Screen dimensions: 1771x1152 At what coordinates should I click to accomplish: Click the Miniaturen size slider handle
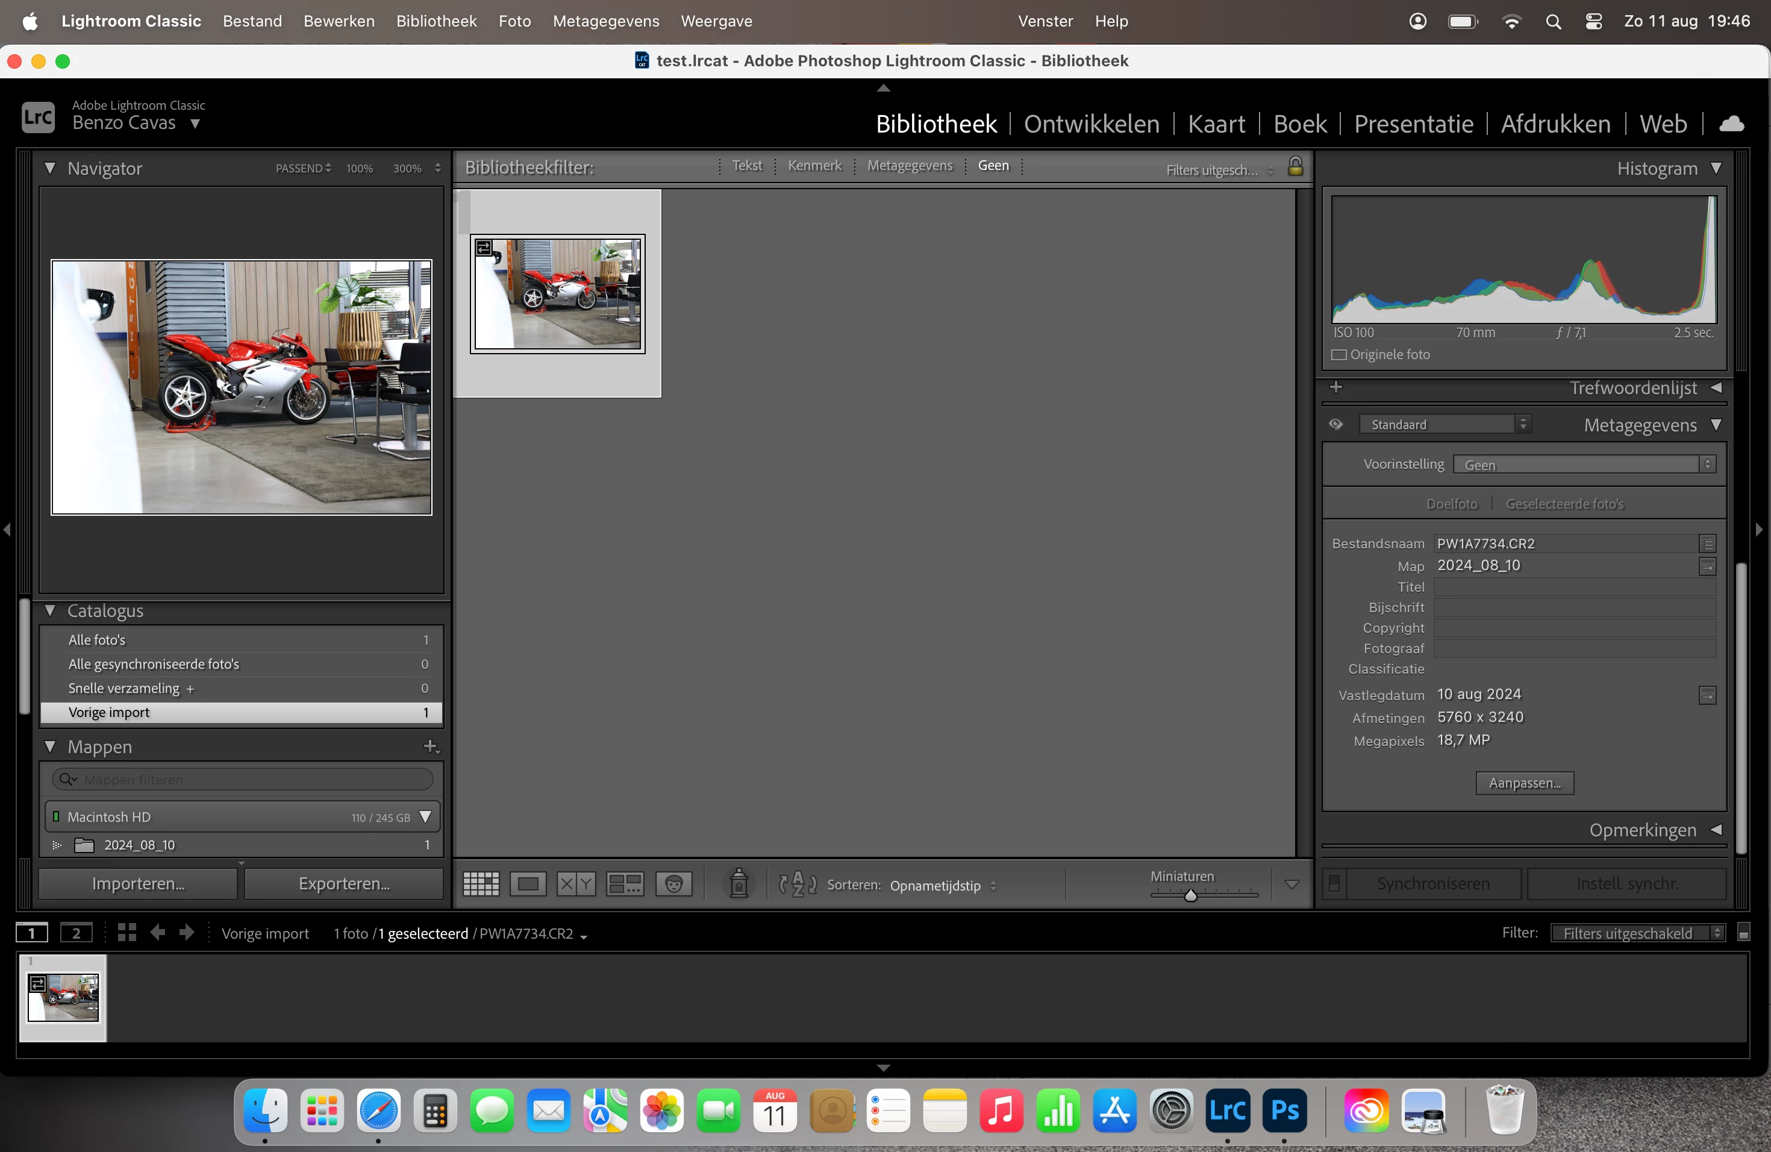pyautogui.click(x=1190, y=895)
